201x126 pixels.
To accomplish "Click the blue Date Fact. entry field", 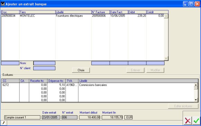I will [119, 63].
